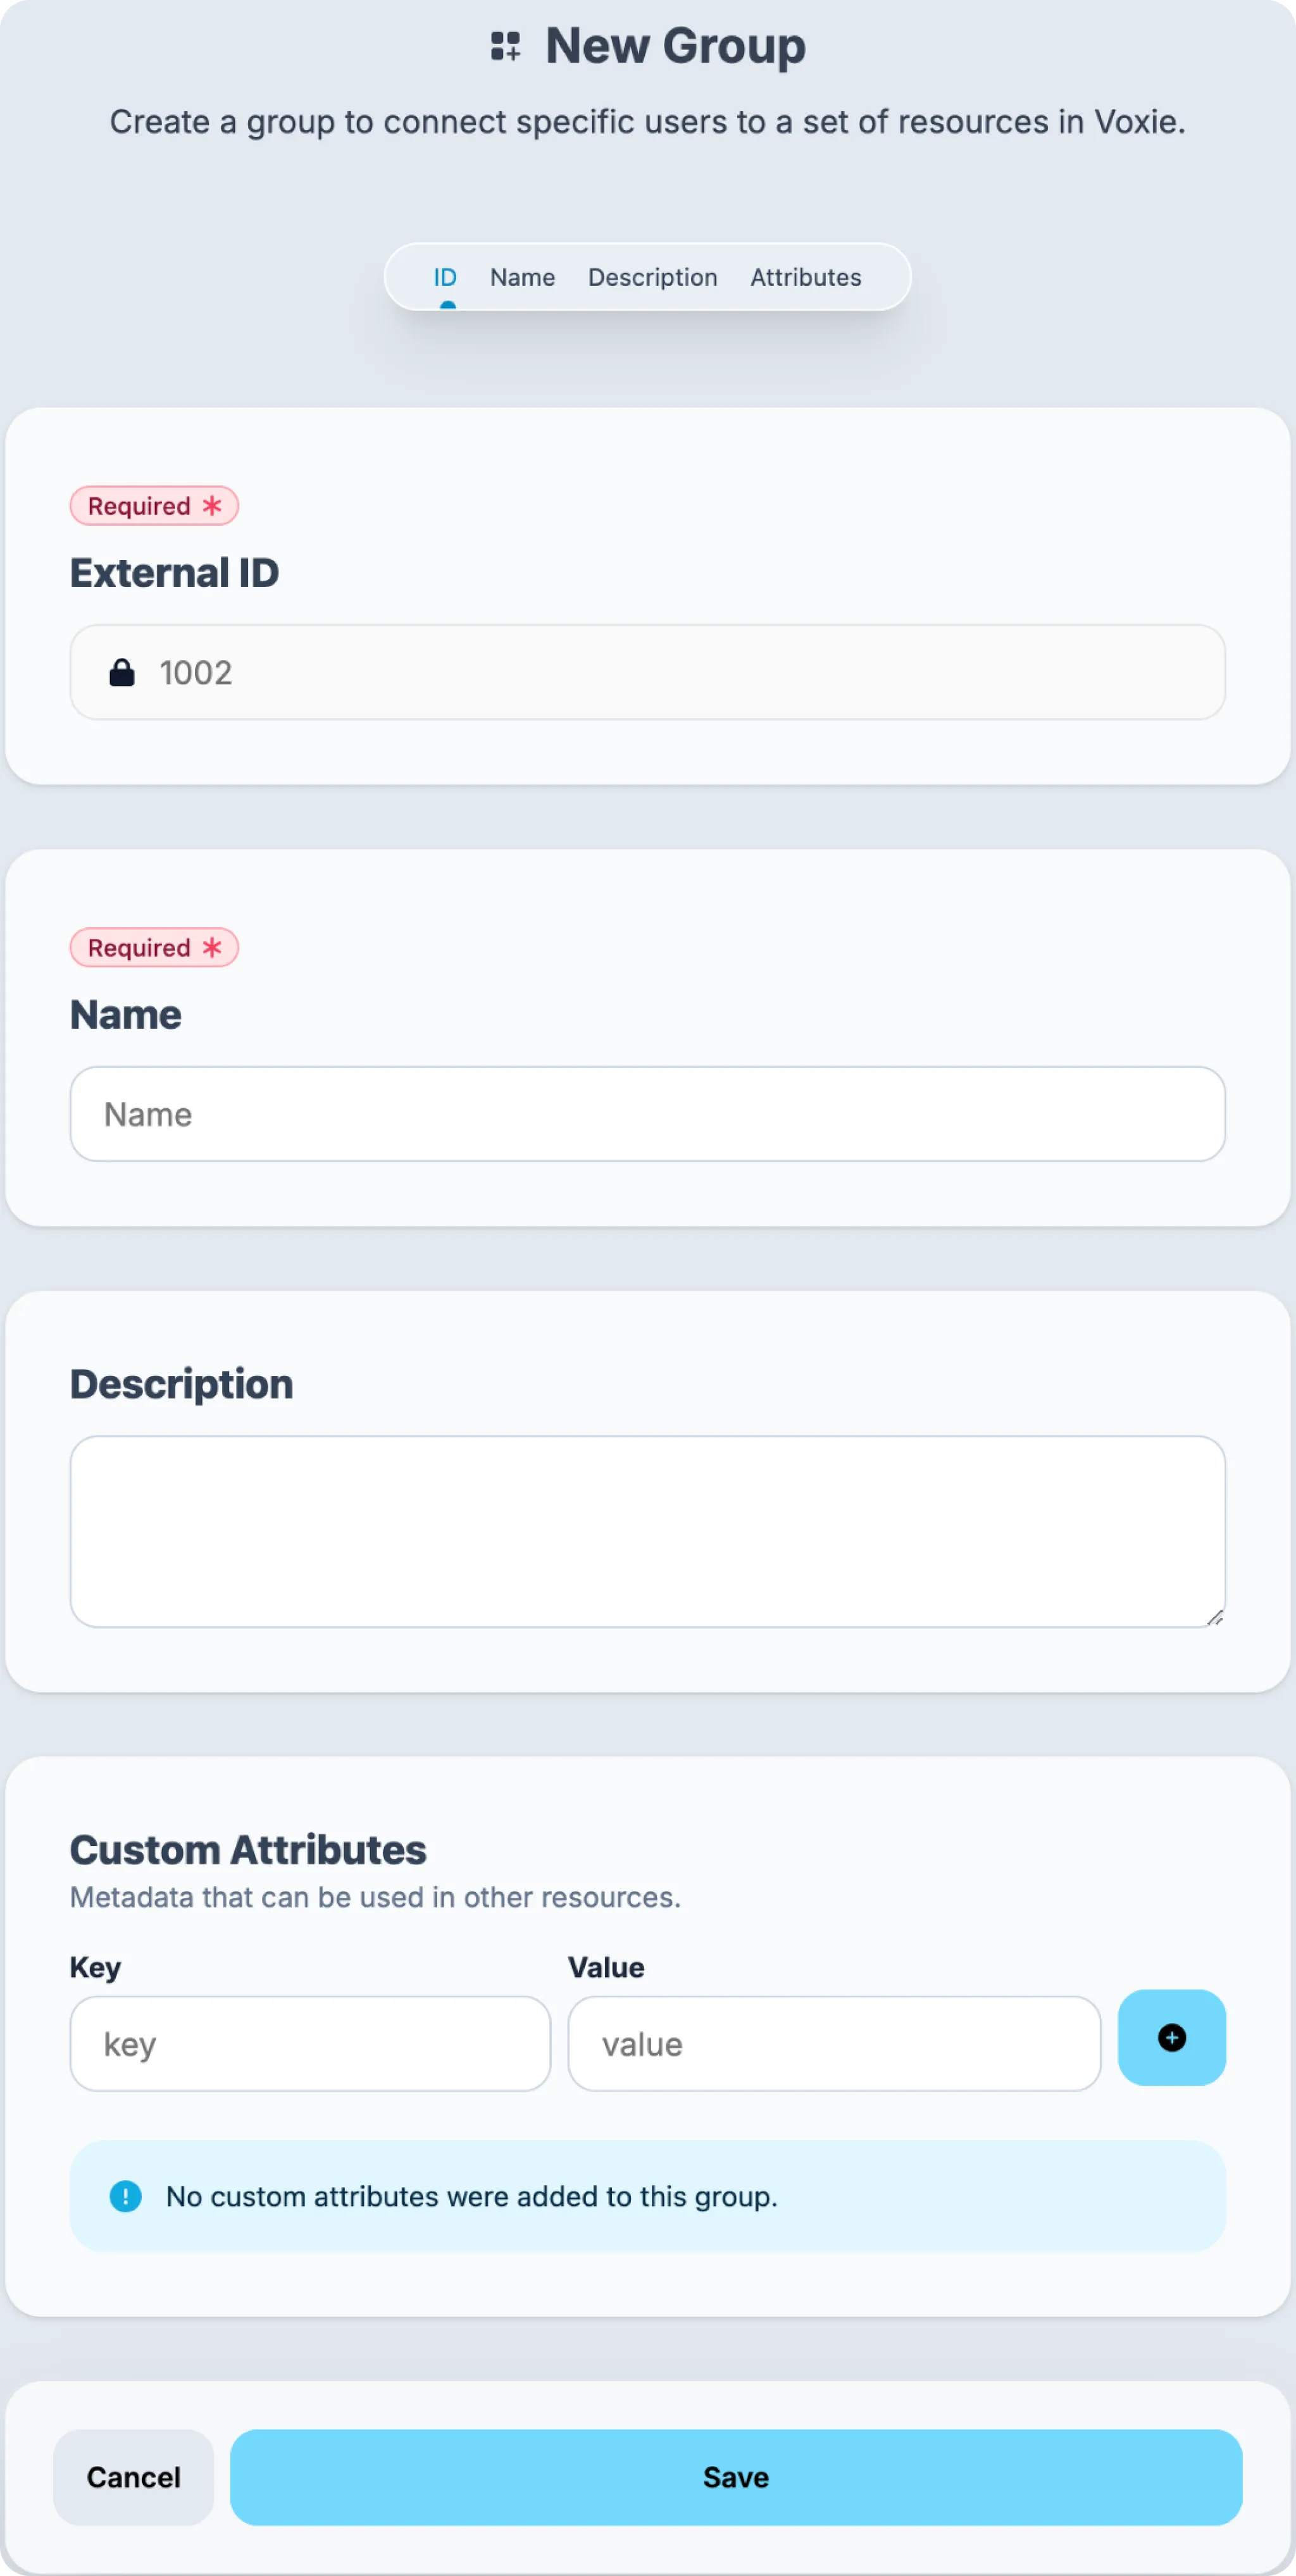Cancel group creation
The image size is (1296, 2576).
coord(133,2477)
